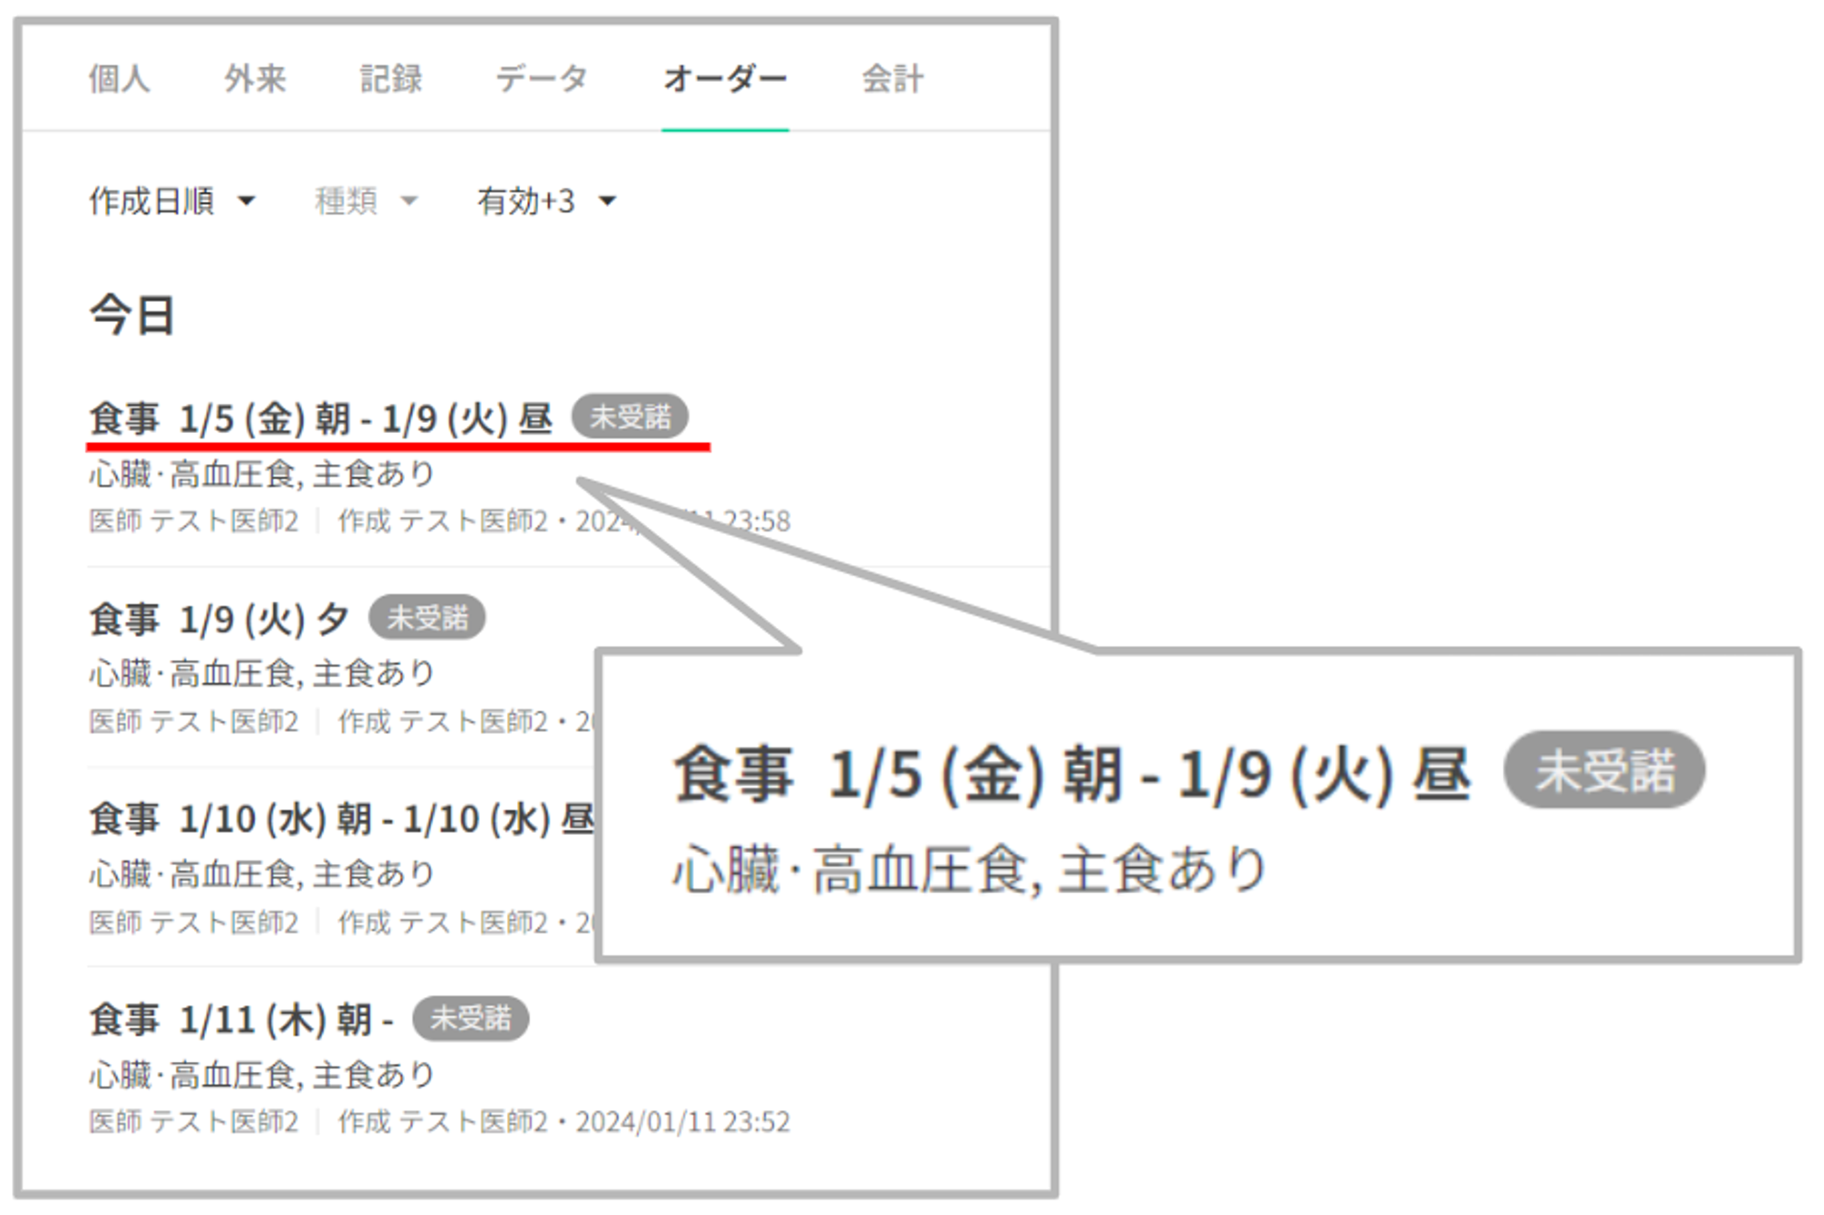Open the 個人 tab
Viewport: 1824px width, 1215px height.
tap(119, 79)
